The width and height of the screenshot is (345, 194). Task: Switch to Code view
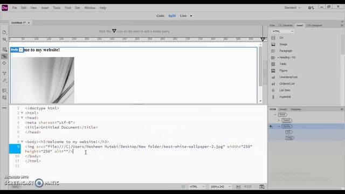160,16
